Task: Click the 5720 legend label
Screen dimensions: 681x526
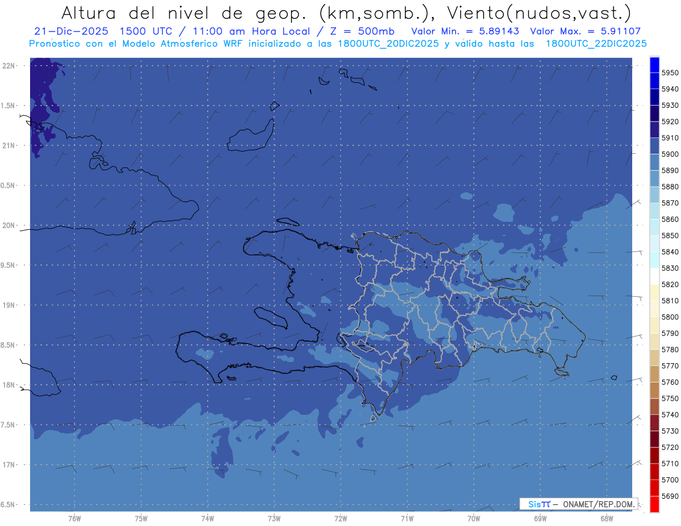Action: tap(670, 448)
